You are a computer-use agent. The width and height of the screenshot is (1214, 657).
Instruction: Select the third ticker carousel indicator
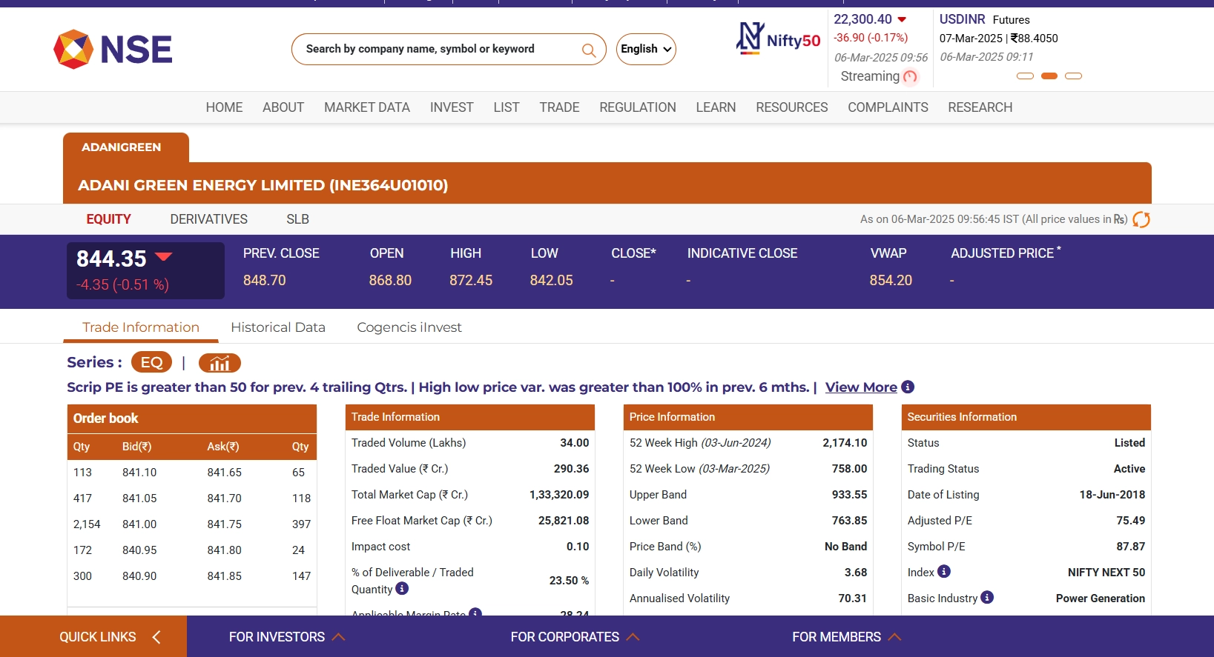coord(1073,76)
